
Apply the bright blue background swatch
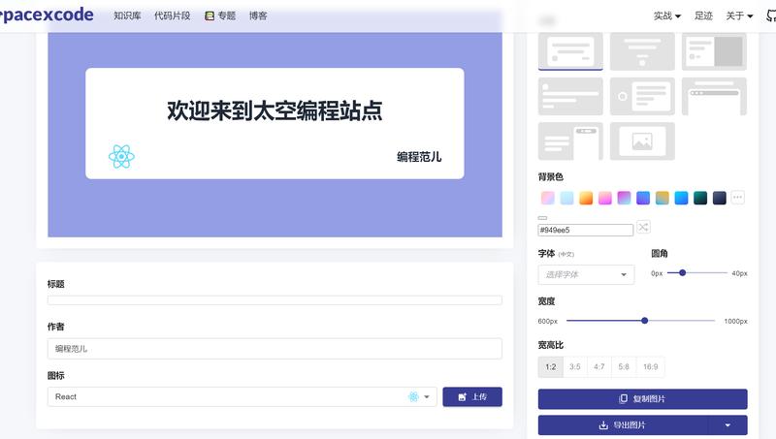pyautogui.click(x=681, y=198)
